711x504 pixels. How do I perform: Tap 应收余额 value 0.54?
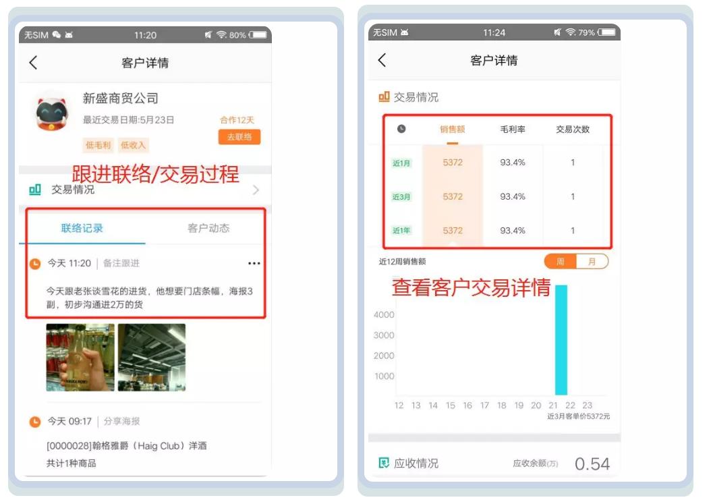pos(592,464)
